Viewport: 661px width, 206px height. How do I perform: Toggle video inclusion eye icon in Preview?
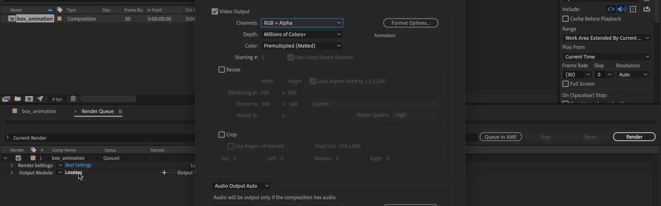coord(611,9)
